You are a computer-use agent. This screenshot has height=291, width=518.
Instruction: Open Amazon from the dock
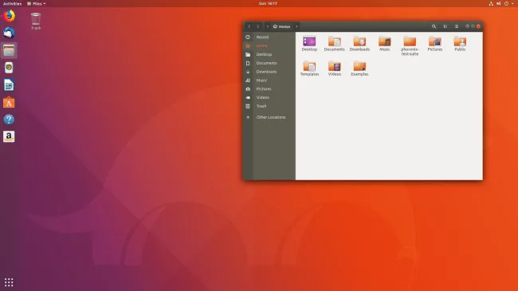(9, 136)
